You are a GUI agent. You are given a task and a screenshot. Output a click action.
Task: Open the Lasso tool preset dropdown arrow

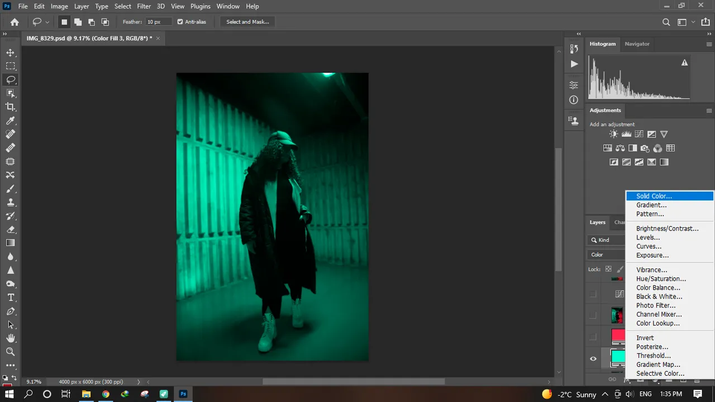pyautogui.click(x=47, y=22)
